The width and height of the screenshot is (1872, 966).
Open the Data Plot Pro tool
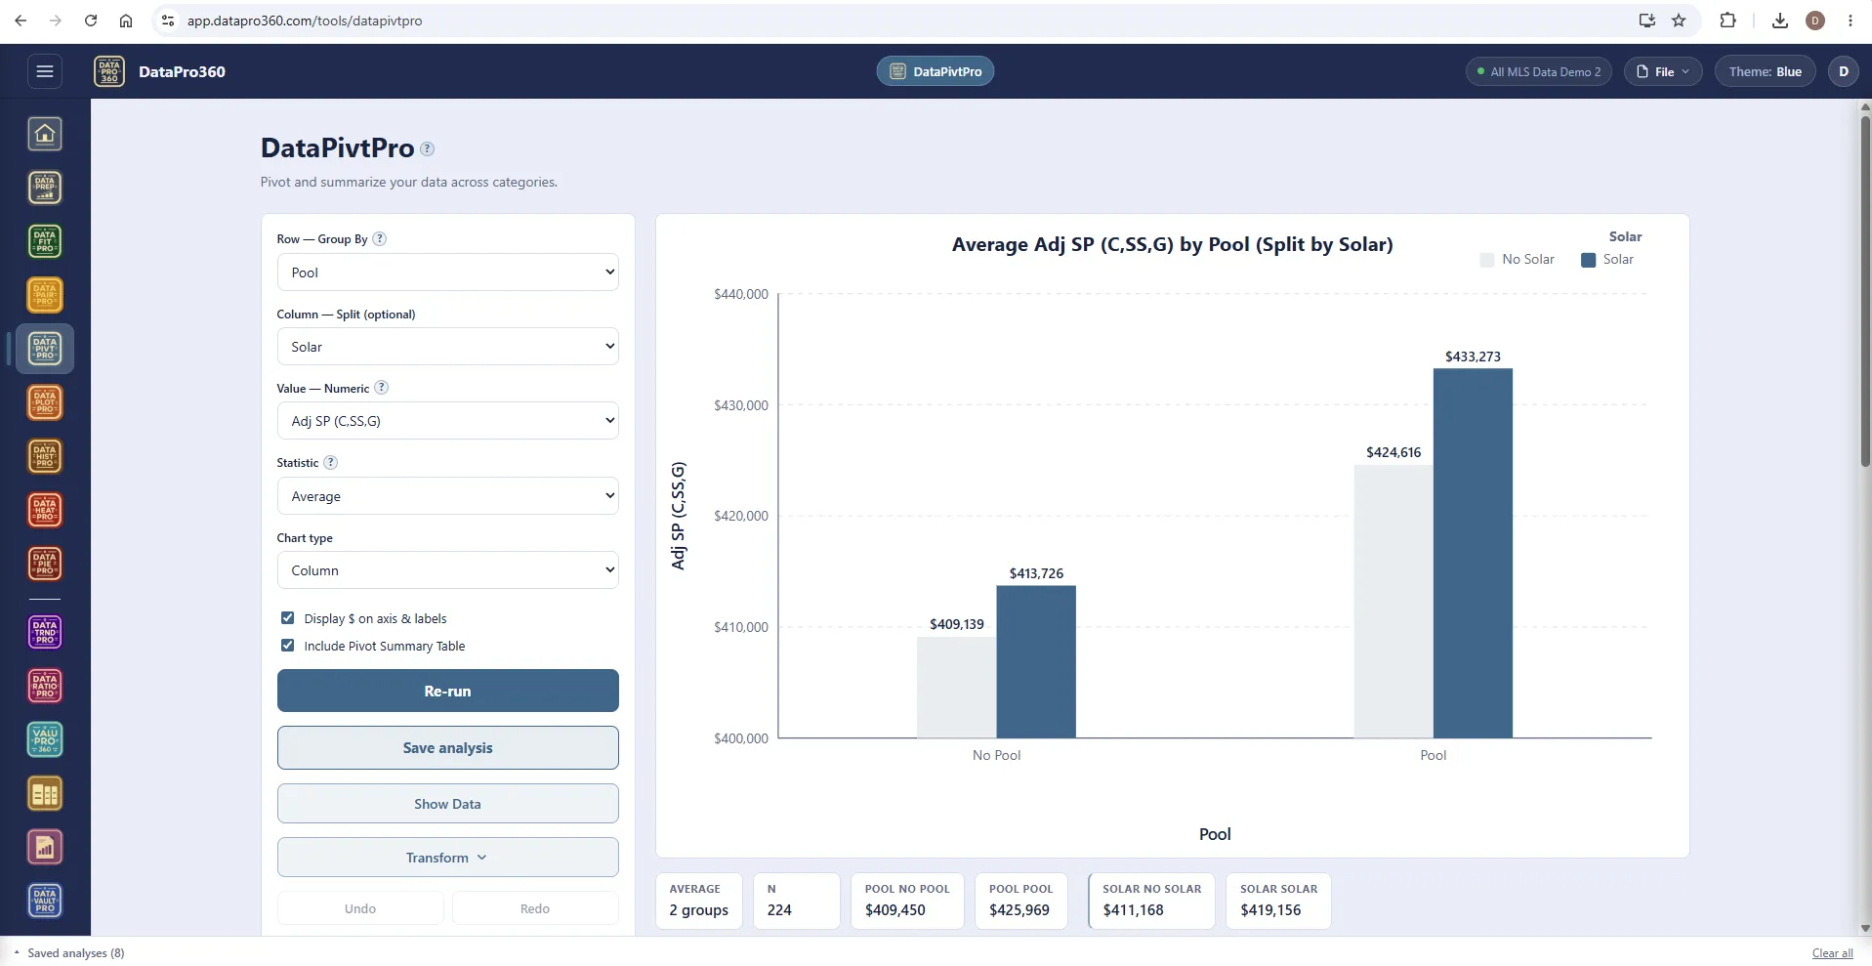click(x=45, y=402)
